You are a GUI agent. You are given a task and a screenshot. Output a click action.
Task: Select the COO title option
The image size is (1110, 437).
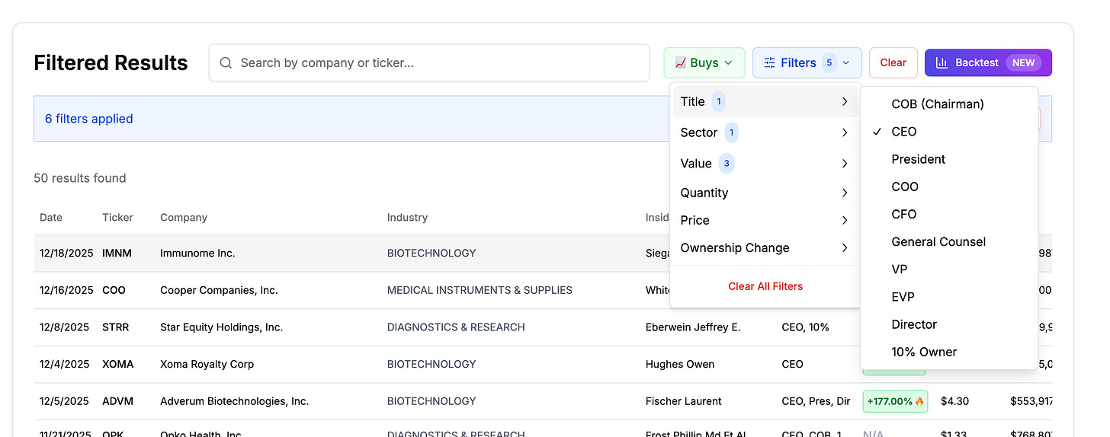click(949, 187)
